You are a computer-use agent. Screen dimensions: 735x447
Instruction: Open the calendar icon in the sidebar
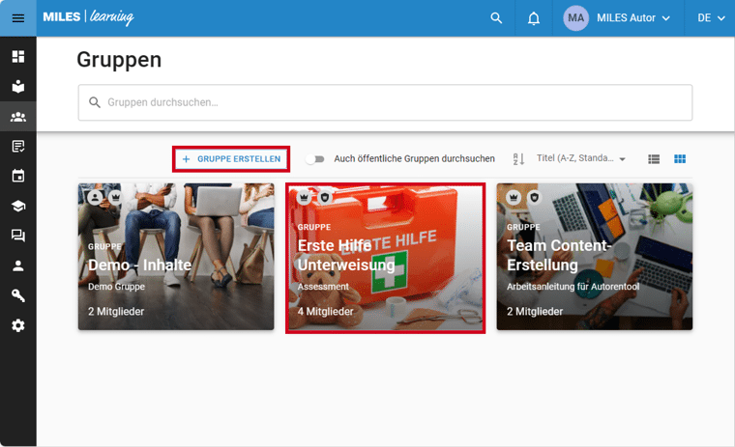coord(17,176)
